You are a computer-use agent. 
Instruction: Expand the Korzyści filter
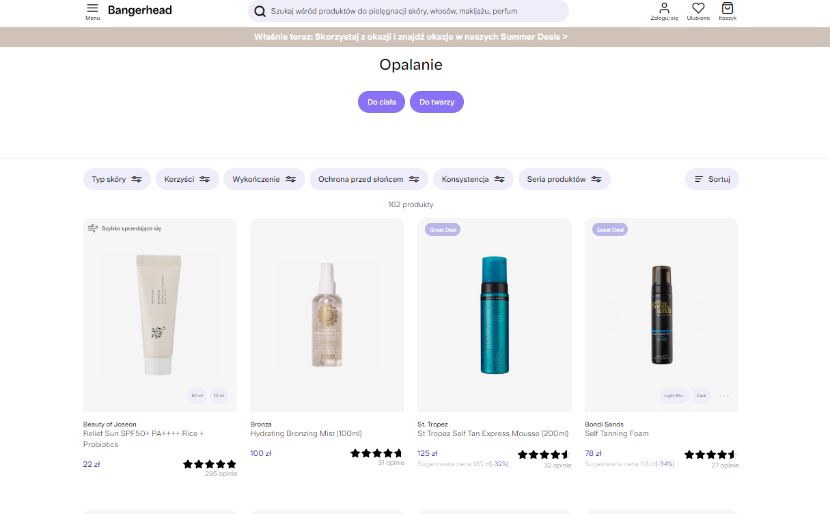pyautogui.click(x=187, y=179)
